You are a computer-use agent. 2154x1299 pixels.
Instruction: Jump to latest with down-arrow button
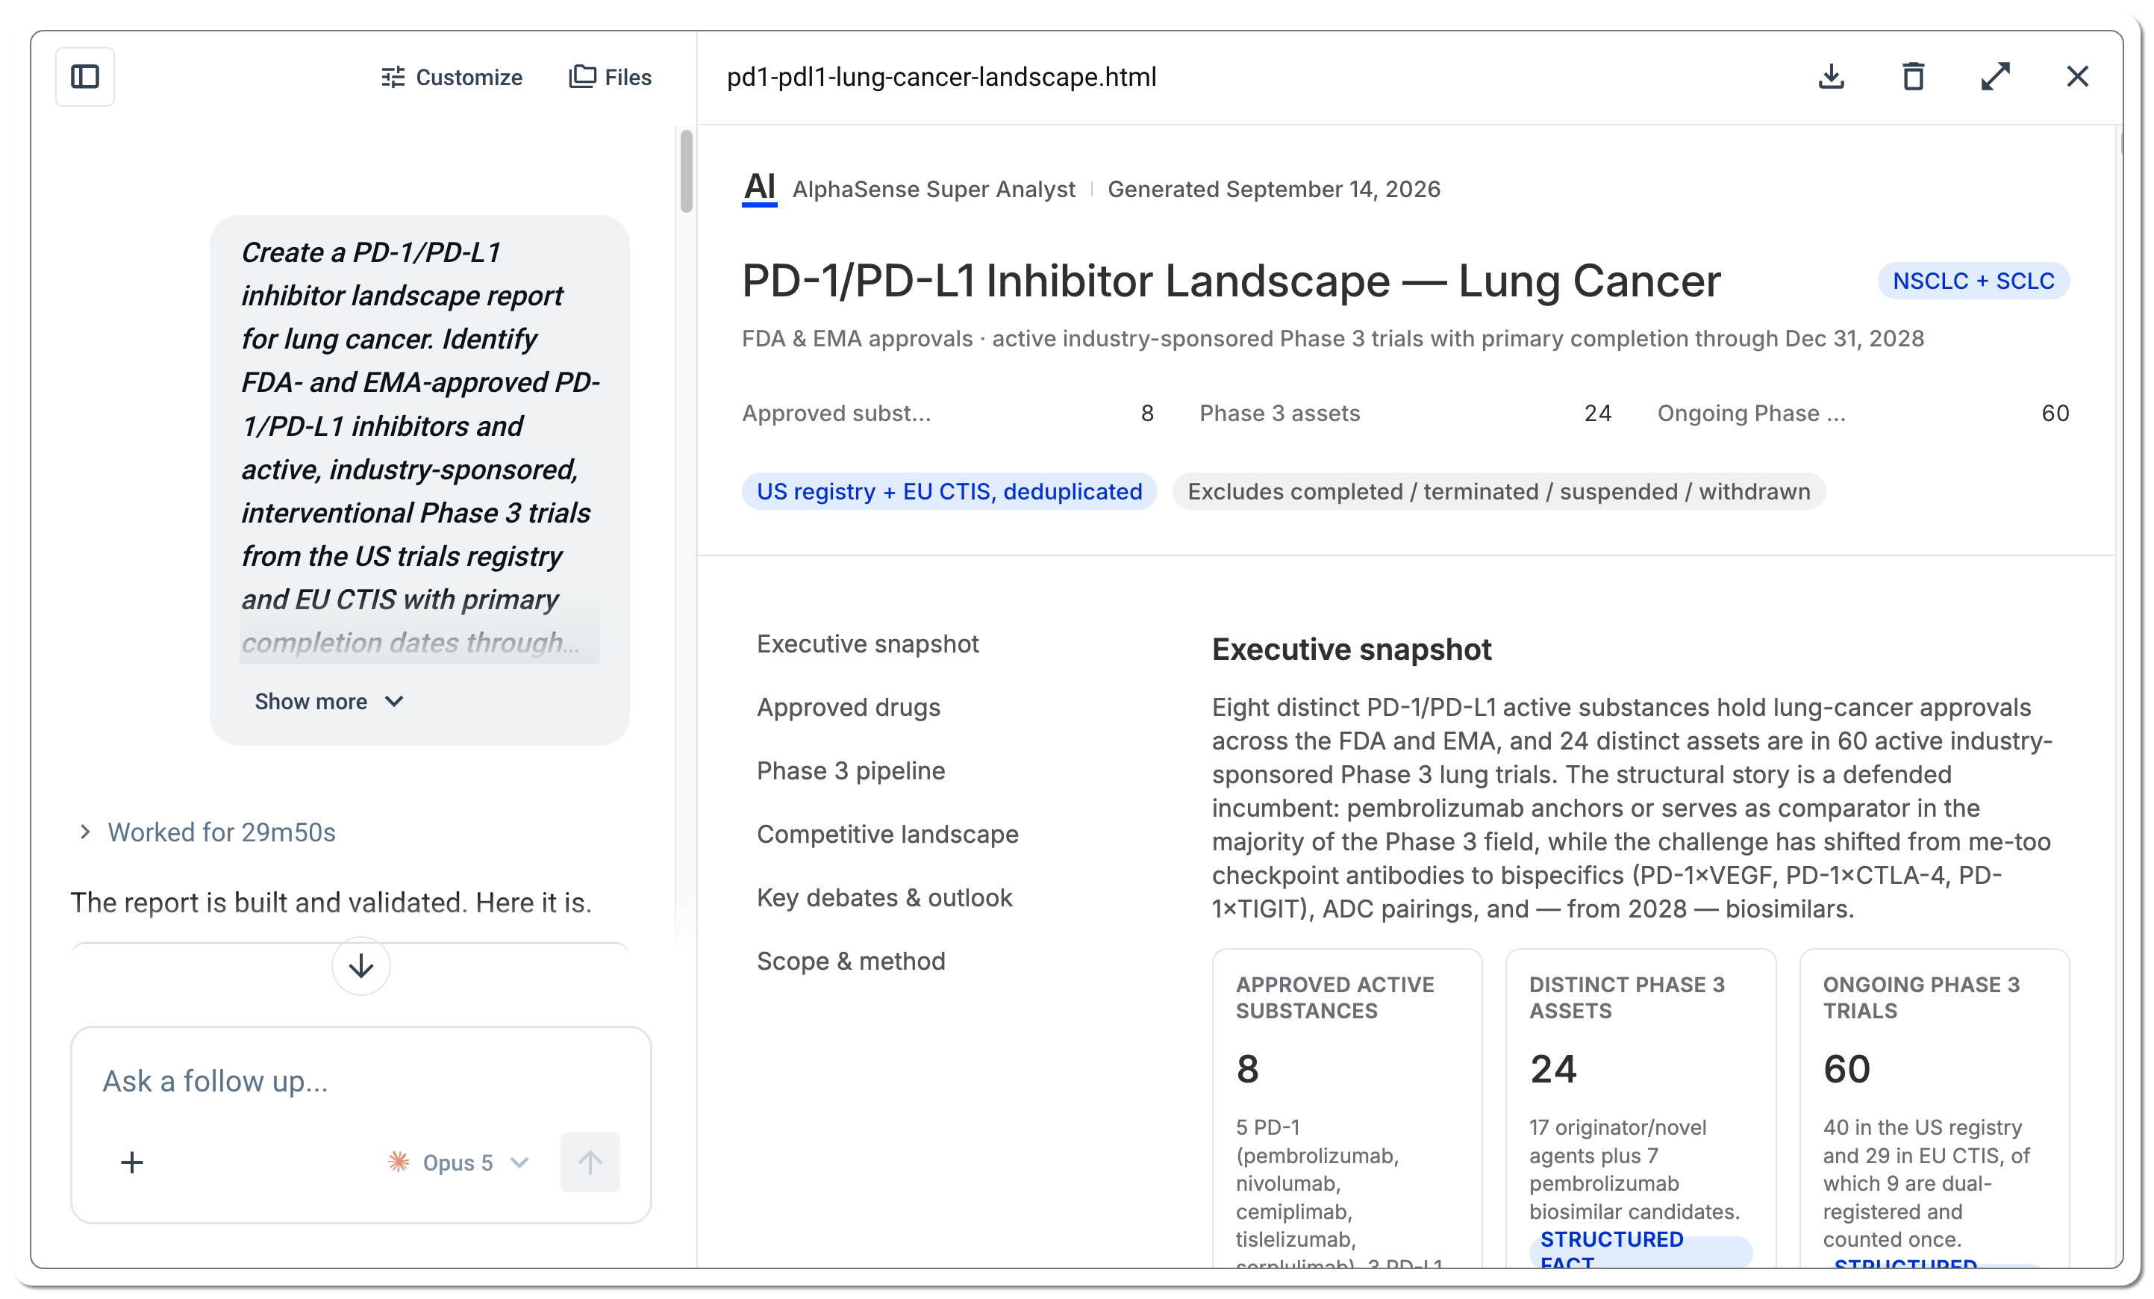[x=361, y=966]
